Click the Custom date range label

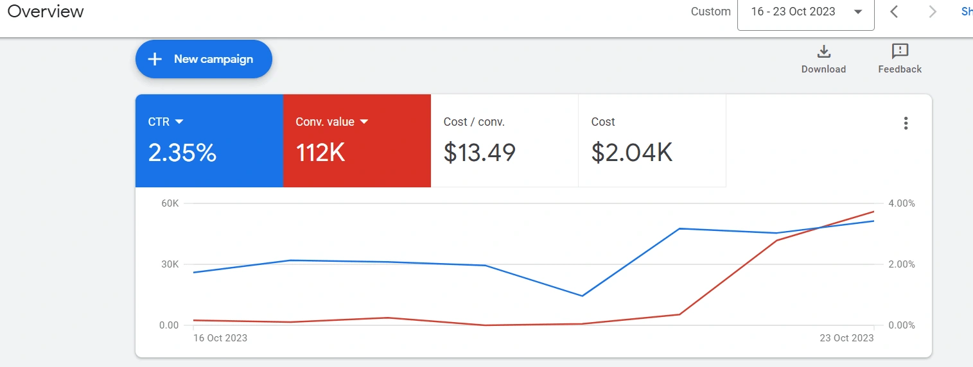pyautogui.click(x=710, y=12)
